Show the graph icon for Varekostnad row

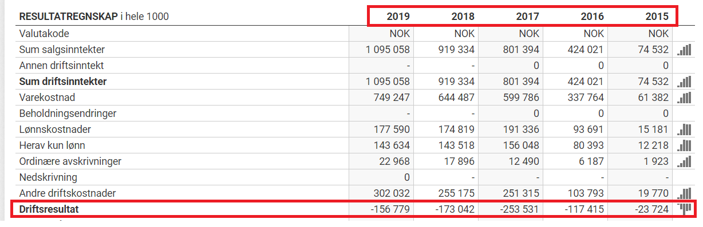tap(684, 98)
